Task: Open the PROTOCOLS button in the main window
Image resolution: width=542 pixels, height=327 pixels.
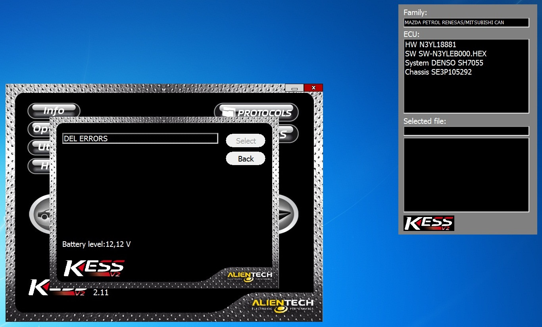Action: click(x=256, y=113)
